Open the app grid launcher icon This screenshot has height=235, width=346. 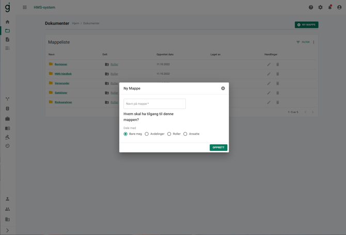tap(24, 7)
